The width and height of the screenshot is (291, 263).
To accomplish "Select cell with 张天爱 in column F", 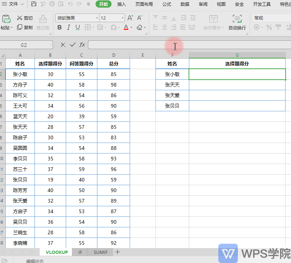I will [x=172, y=95].
